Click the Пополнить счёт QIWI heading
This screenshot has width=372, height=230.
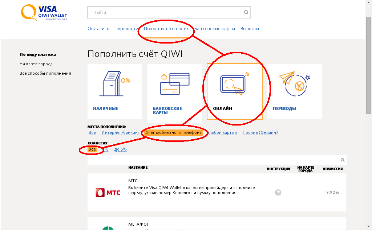tap(135, 54)
